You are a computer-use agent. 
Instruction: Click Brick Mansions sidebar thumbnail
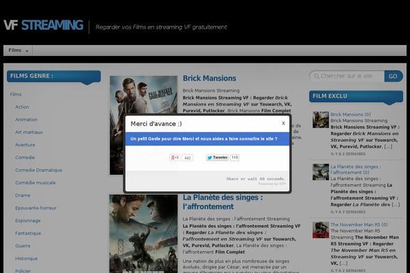(x=320, y=119)
